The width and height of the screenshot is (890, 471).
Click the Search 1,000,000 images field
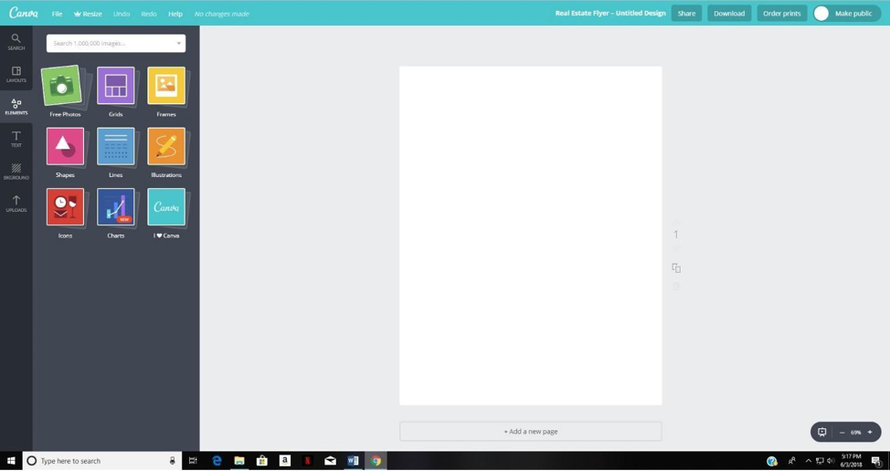point(116,43)
